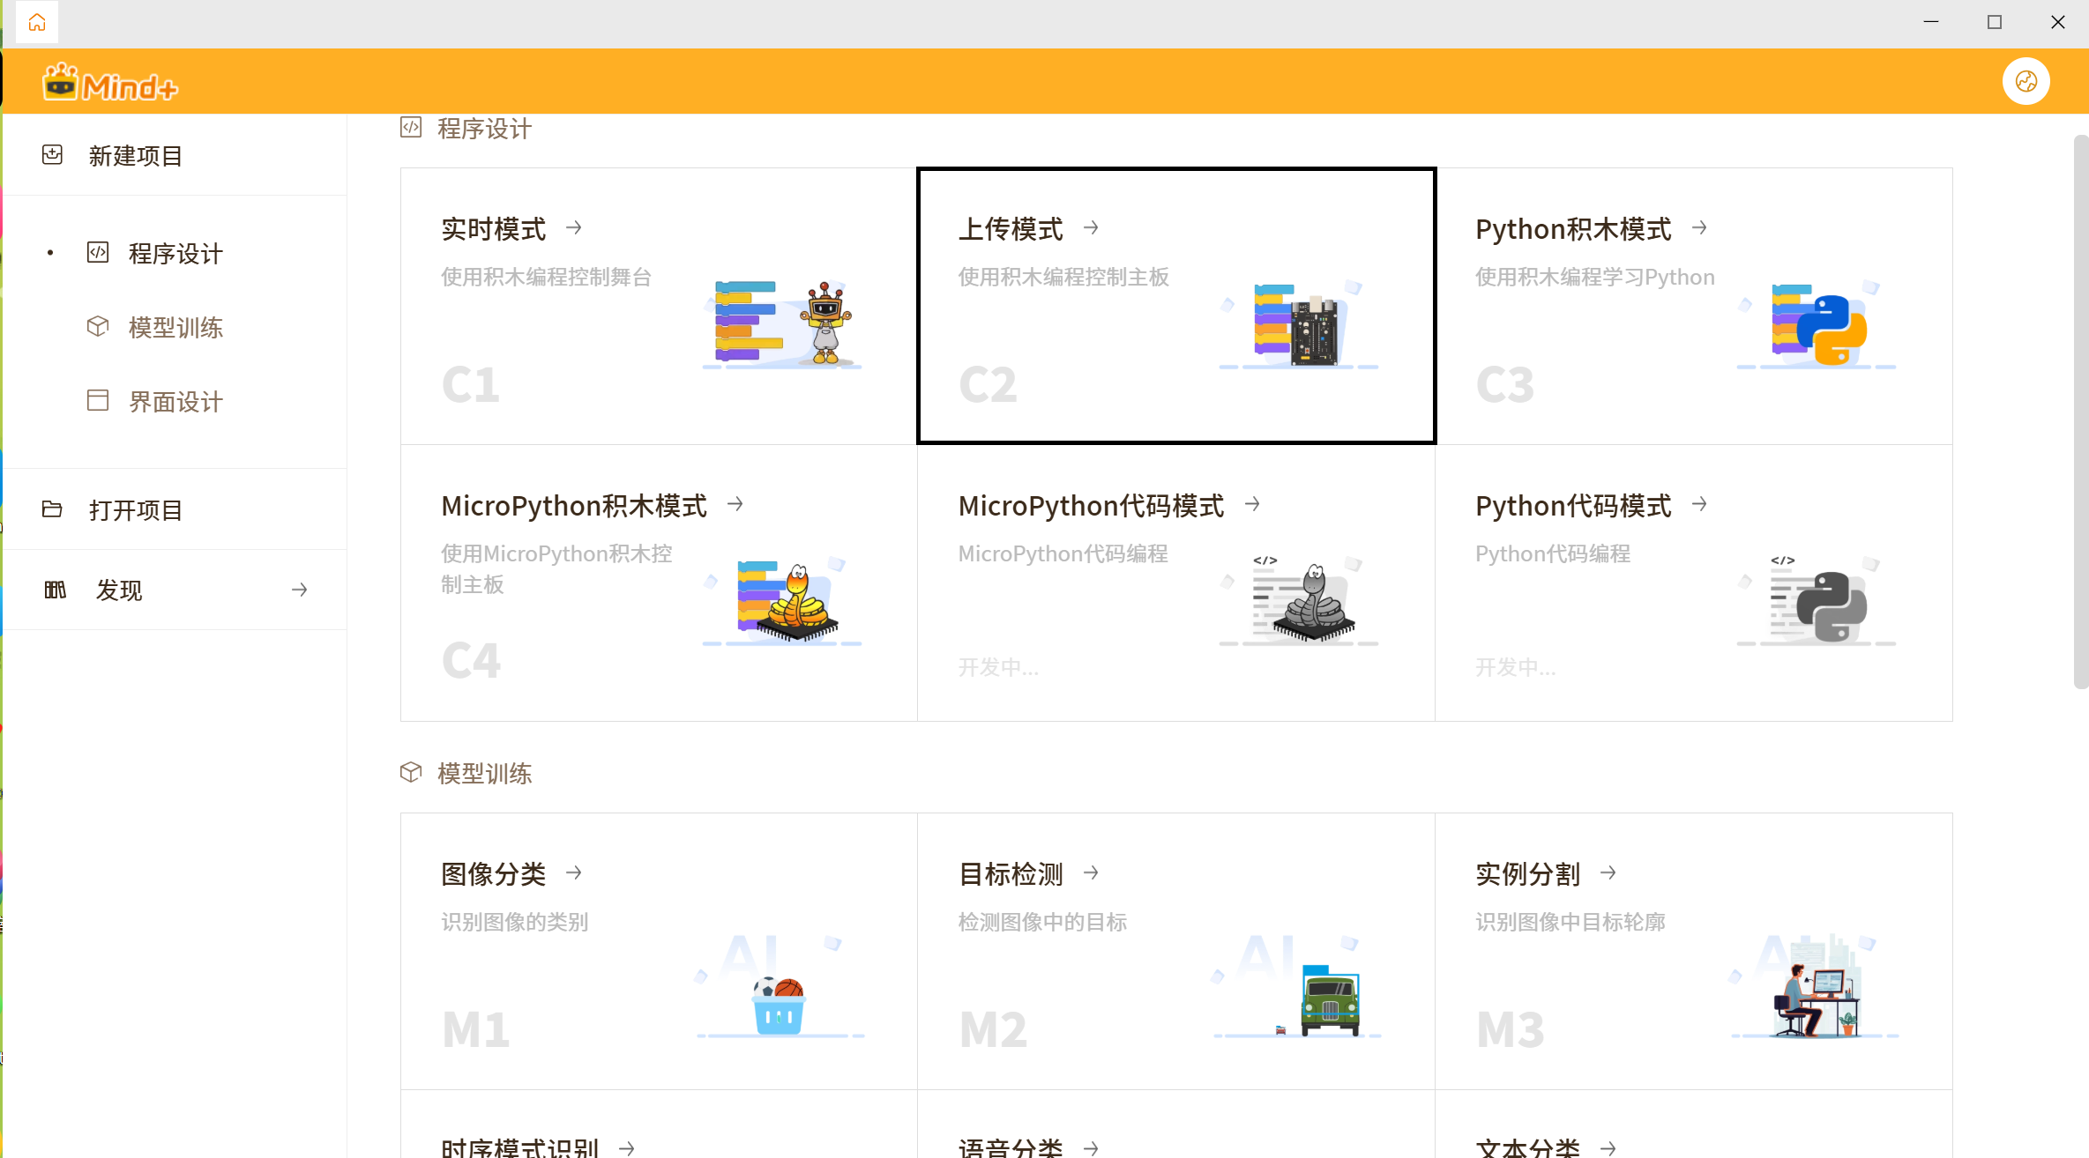Click the 新建项目 sidebar icon
The image size is (2089, 1158).
pos(53,155)
